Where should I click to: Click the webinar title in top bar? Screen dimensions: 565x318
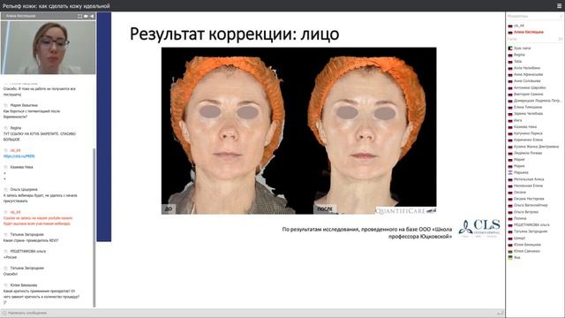tap(56, 6)
